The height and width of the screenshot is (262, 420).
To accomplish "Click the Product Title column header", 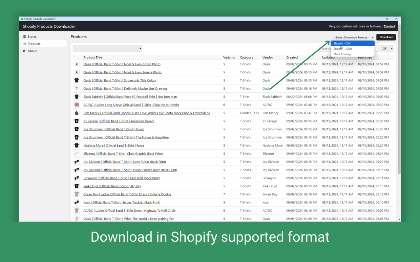I will click(93, 57).
